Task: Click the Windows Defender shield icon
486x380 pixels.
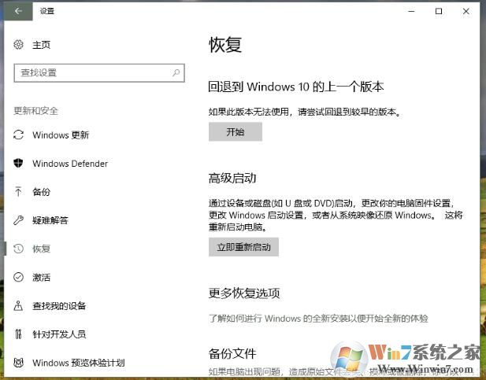Action: coord(18,163)
